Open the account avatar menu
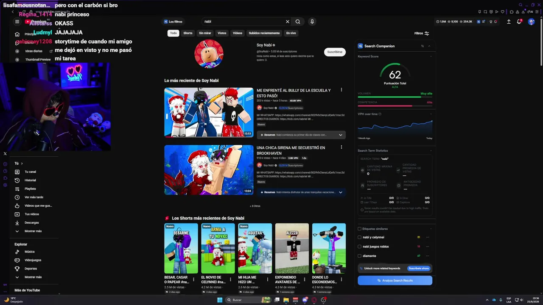Viewport: 543px width, 305px height. click(x=531, y=22)
